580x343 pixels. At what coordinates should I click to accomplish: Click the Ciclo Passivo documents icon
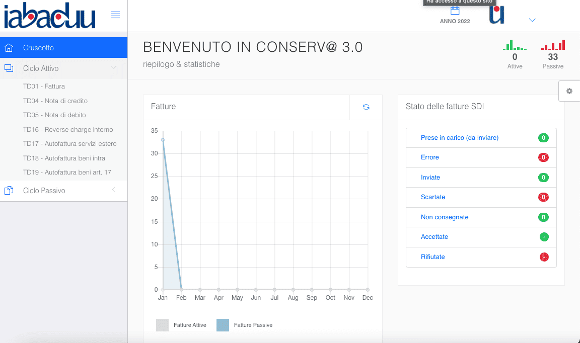click(9, 191)
